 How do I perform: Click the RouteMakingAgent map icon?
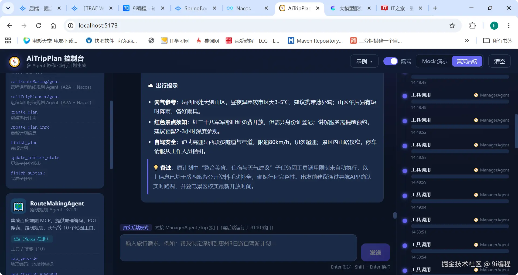(19, 207)
